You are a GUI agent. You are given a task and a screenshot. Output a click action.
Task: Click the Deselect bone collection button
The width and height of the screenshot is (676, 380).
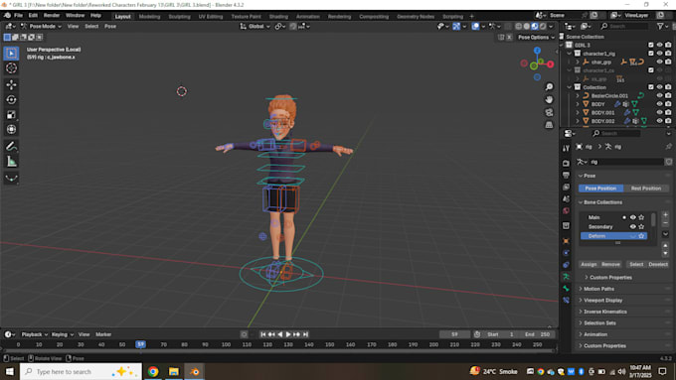(x=658, y=264)
